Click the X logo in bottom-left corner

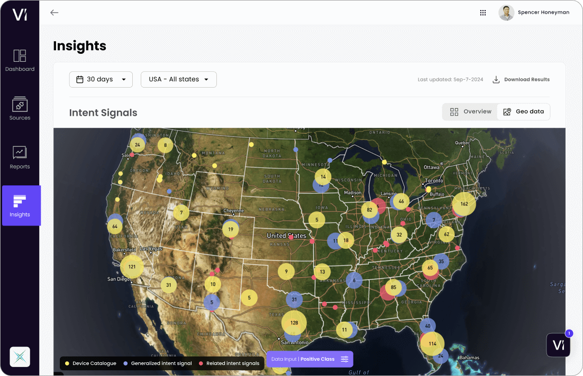[20, 357]
